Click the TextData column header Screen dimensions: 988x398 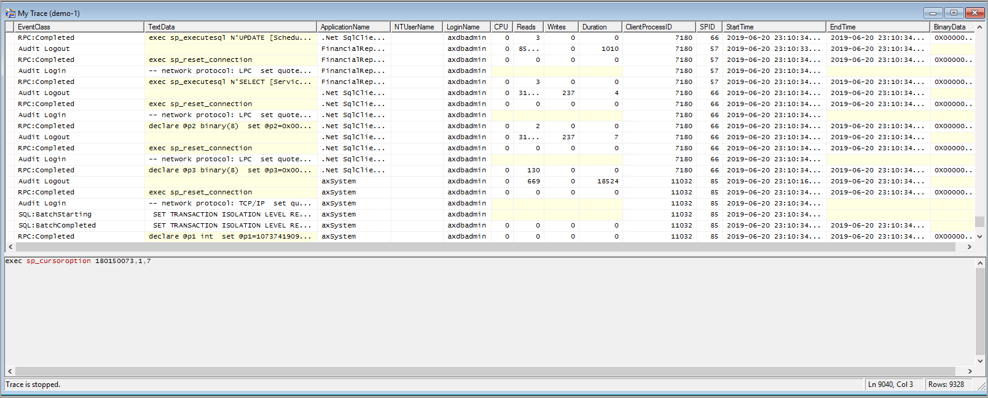coord(230,27)
